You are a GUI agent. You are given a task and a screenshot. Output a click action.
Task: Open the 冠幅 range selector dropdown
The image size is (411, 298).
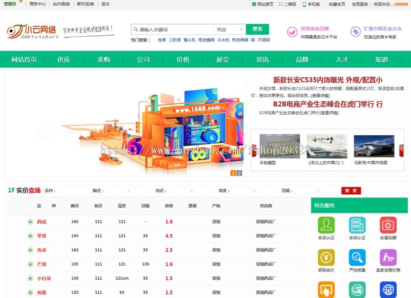[304, 191]
